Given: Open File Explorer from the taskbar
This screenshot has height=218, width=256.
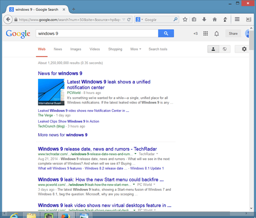Looking at the screenshot, I should (31, 216).
